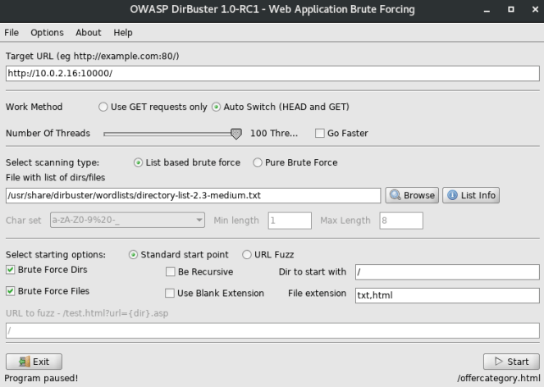Click the Min length field
The image size is (544, 387).
(290, 221)
